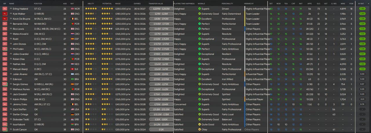Sort by the GLS goals column header
The image size is (371, 133).
click(x=319, y=3)
